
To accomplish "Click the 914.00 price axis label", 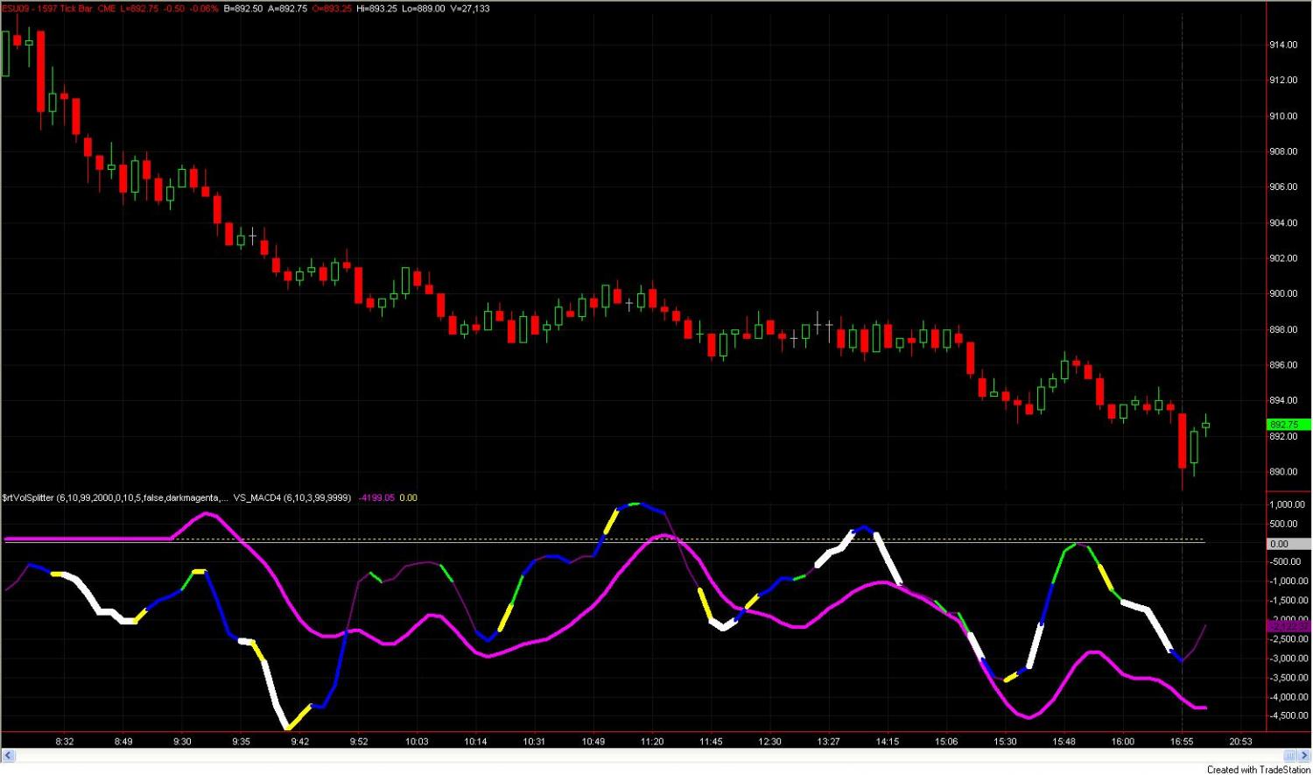I will (1283, 45).
